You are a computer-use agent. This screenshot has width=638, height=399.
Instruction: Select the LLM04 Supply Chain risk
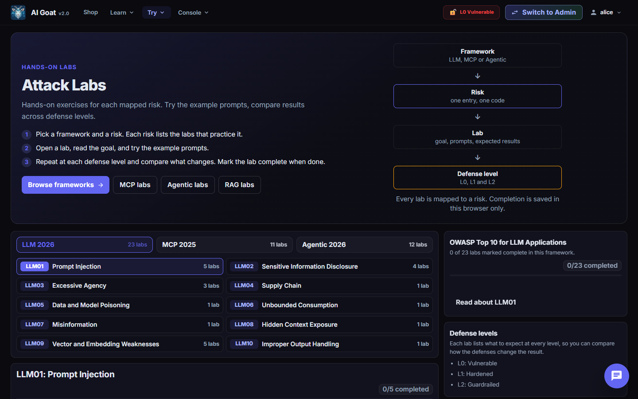(x=329, y=286)
